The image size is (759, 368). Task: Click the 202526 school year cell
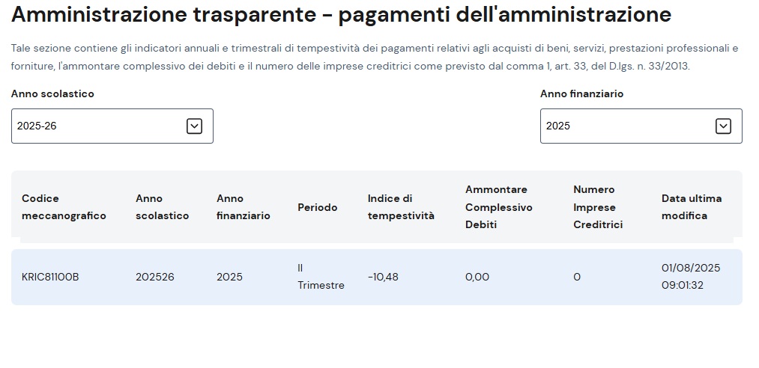pos(155,277)
